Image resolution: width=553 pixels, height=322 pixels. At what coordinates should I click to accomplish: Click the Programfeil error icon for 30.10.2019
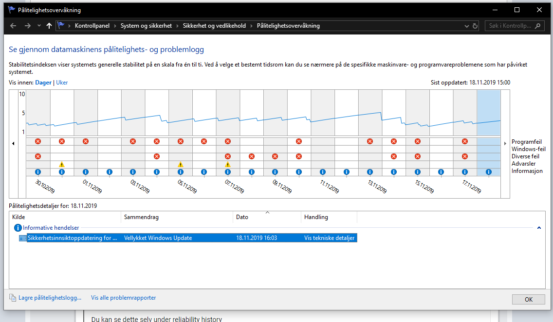point(38,141)
